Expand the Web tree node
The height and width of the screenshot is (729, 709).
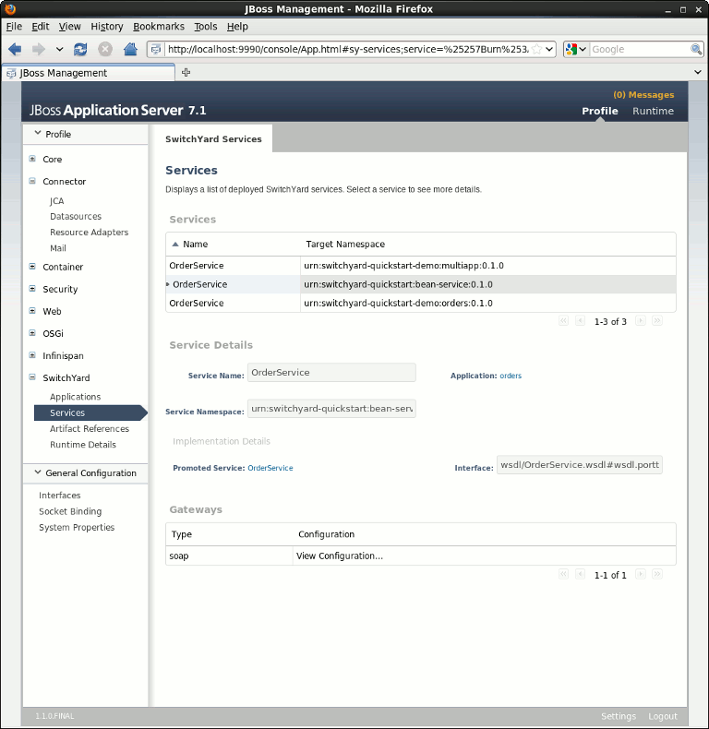(32, 311)
